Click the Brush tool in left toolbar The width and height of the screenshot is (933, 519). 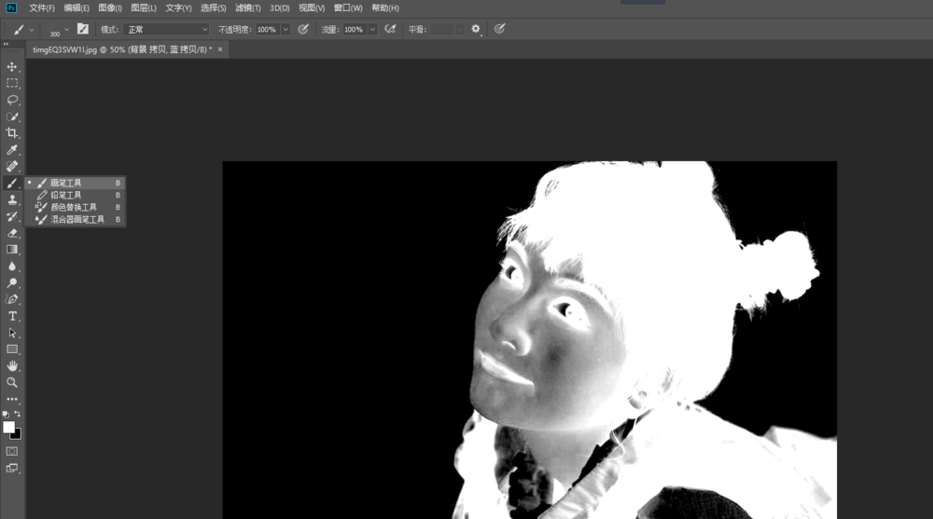click(12, 184)
